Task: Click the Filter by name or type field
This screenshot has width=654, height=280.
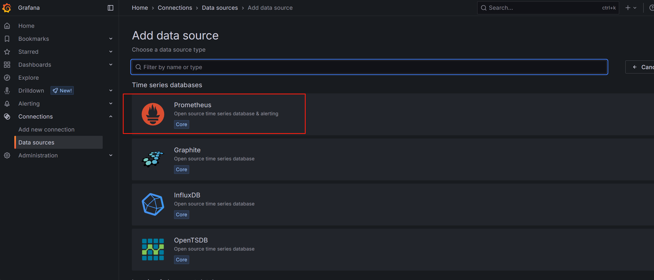Action: point(369,67)
